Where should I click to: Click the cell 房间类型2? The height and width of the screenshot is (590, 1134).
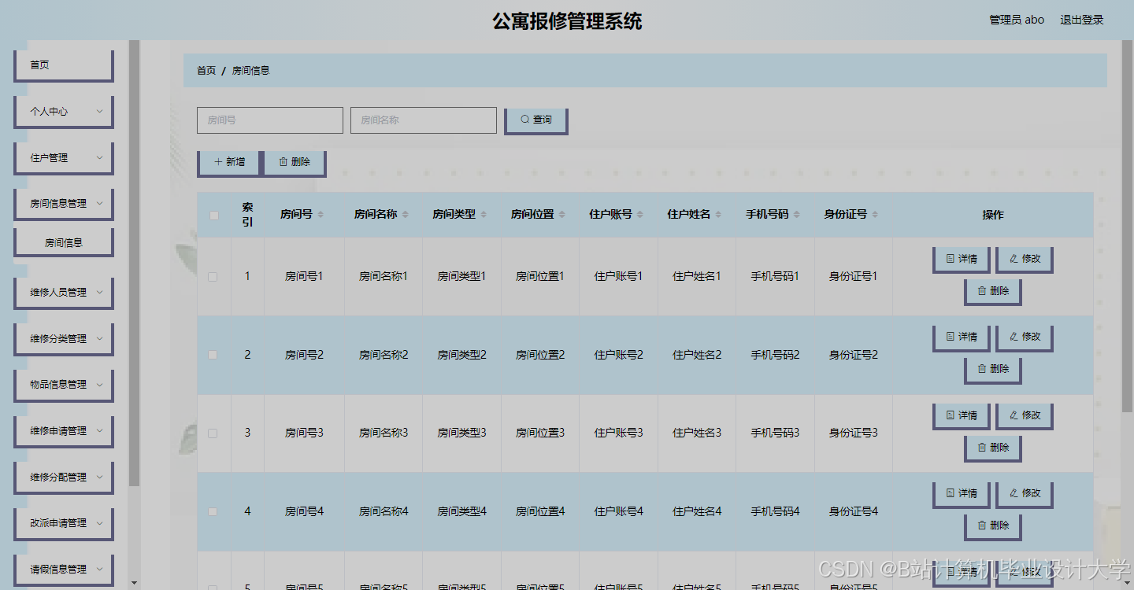[462, 355]
